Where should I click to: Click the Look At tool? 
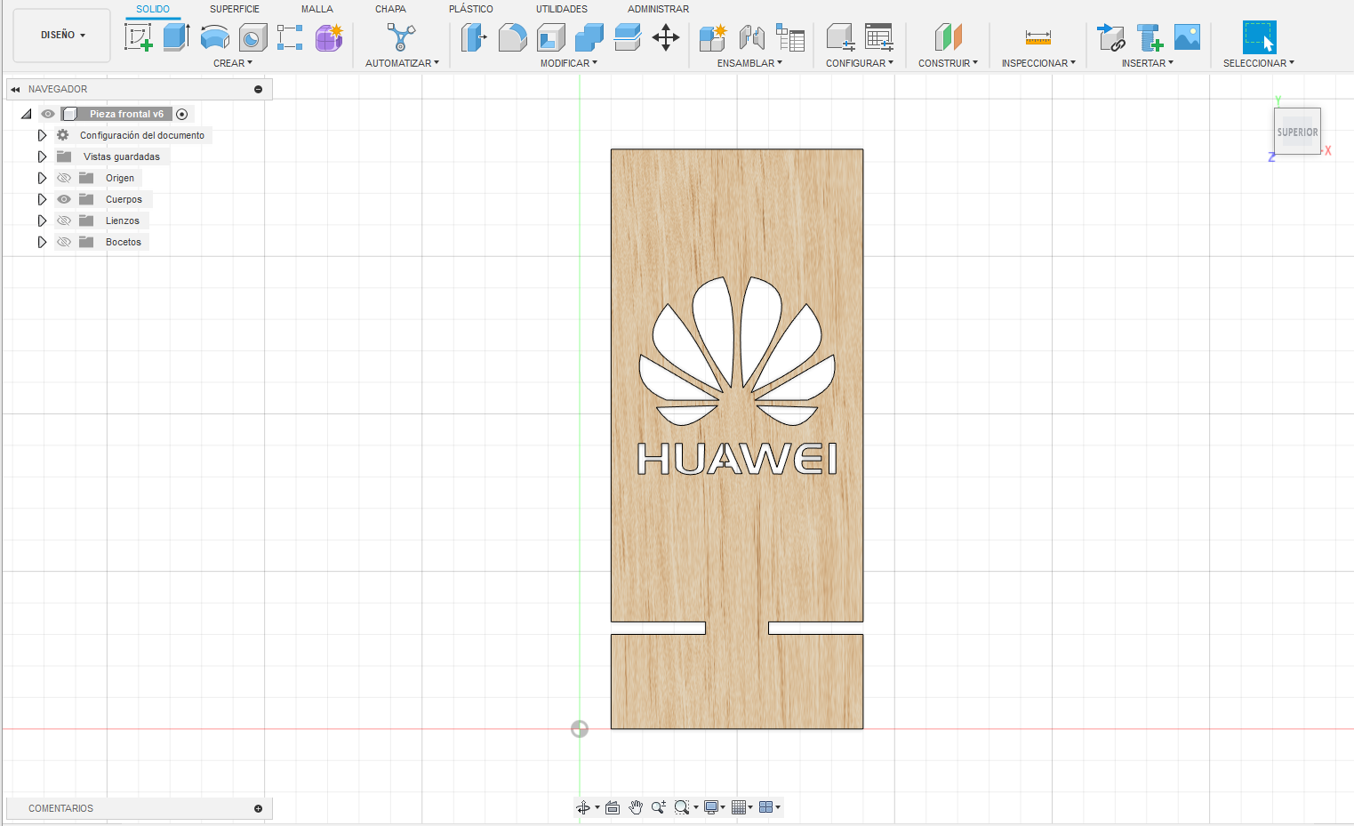tap(613, 807)
